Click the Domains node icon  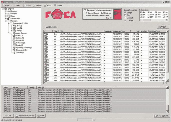click(x=8, y=14)
